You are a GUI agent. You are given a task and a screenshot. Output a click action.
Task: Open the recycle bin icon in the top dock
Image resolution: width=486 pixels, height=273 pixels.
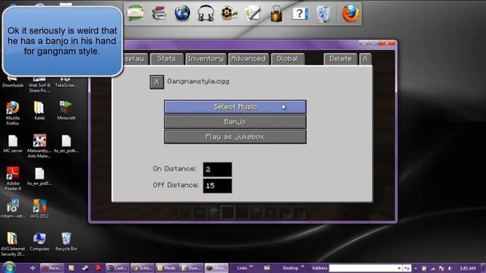(x=323, y=14)
